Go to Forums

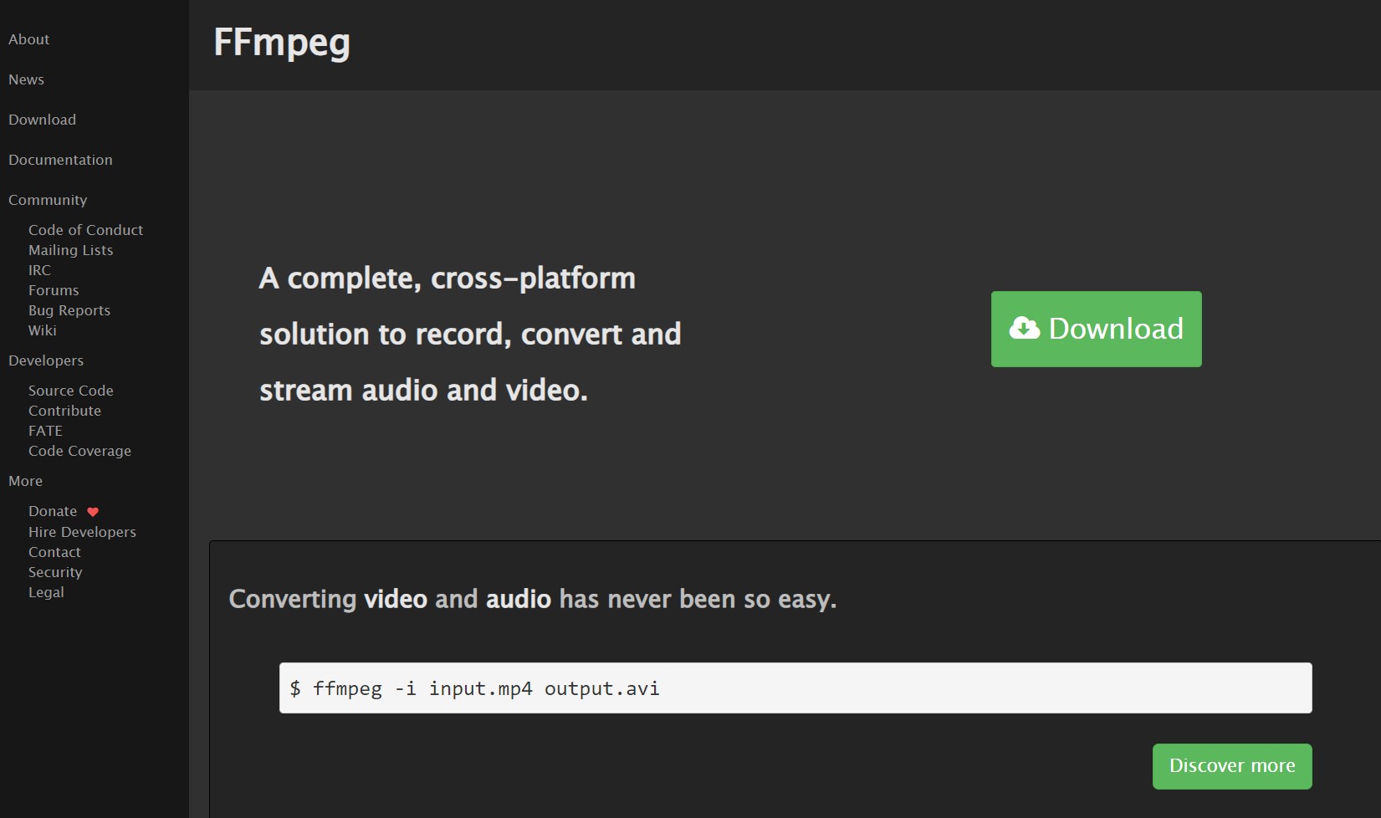[x=54, y=290]
